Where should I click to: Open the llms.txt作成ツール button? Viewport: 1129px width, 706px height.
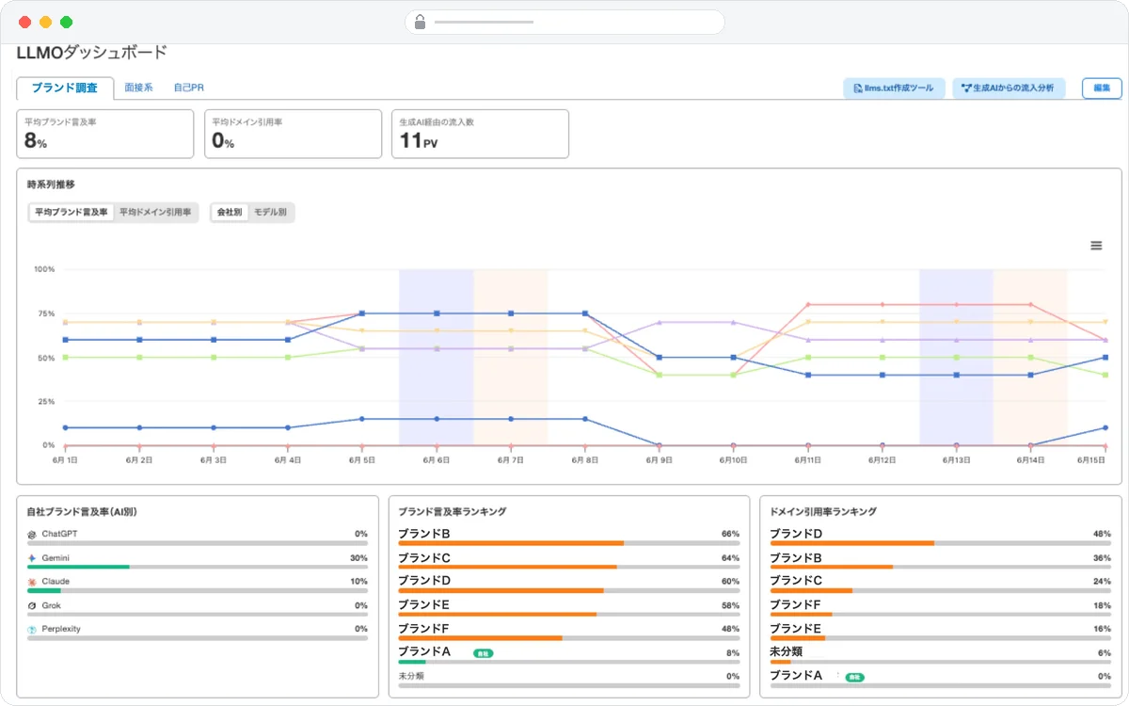pos(894,88)
